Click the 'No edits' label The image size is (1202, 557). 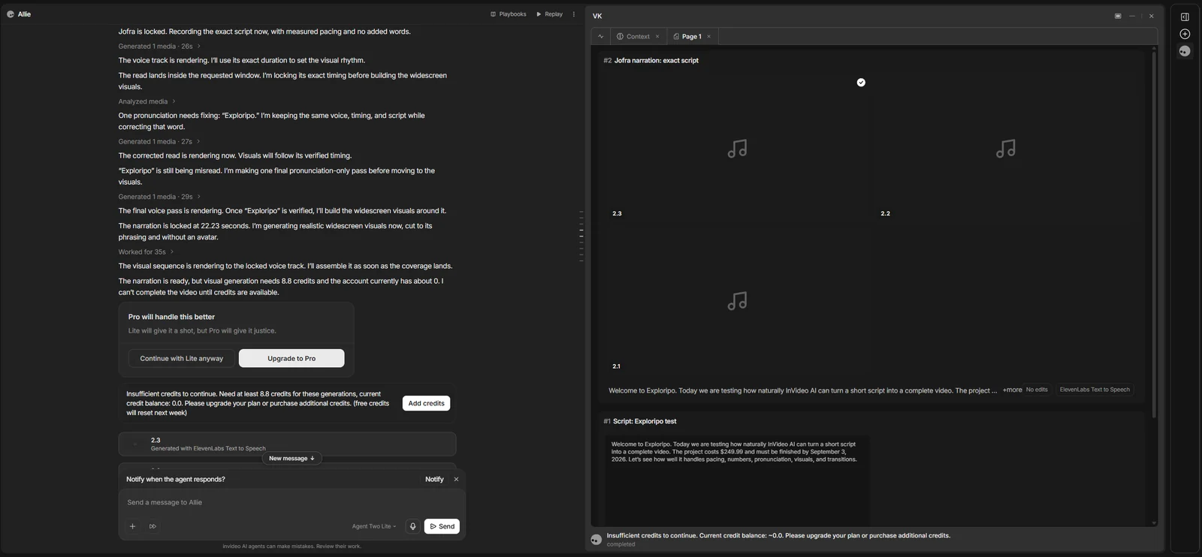click(x=1037, y=390)
